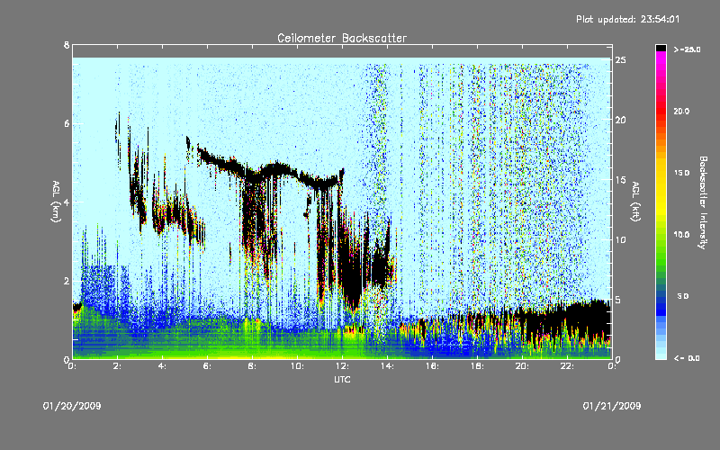Click the "01/20/2009" start date
This screenshot has height=450, width=720.
72,406
